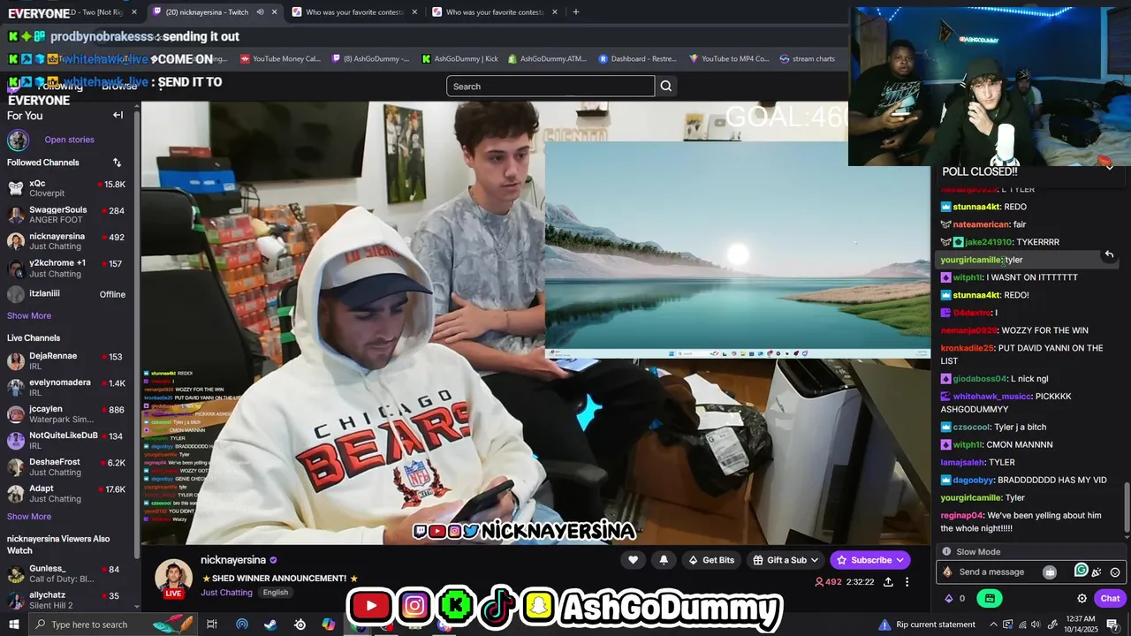Open Gunless_ channel in viewers also watch
This screenshot has height=636, width=1131.
point(66,573)
